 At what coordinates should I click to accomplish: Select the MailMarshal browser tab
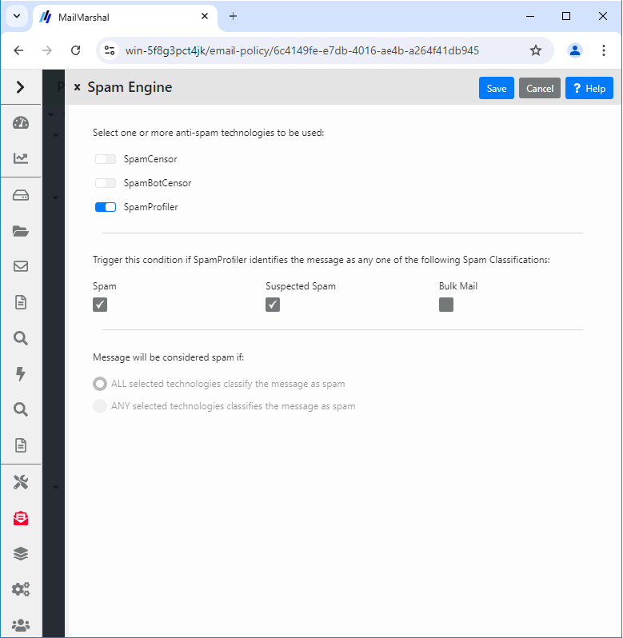click(125, 17)
